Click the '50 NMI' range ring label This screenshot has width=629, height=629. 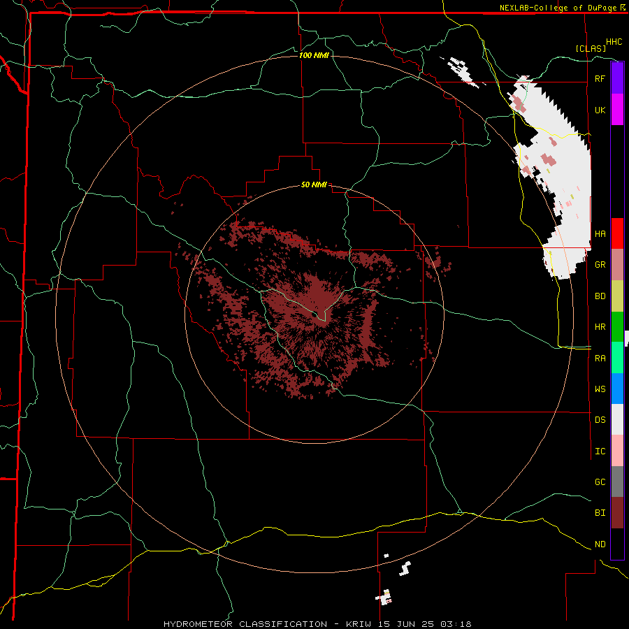tap(314, 185)
